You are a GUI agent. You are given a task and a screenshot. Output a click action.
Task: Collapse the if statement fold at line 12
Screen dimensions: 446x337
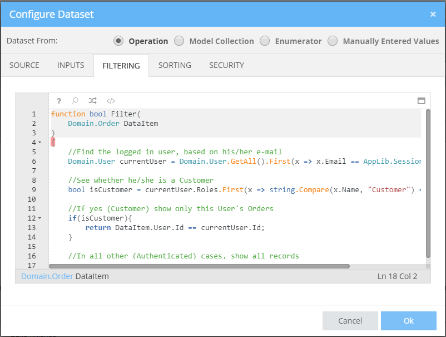(40, 218)
